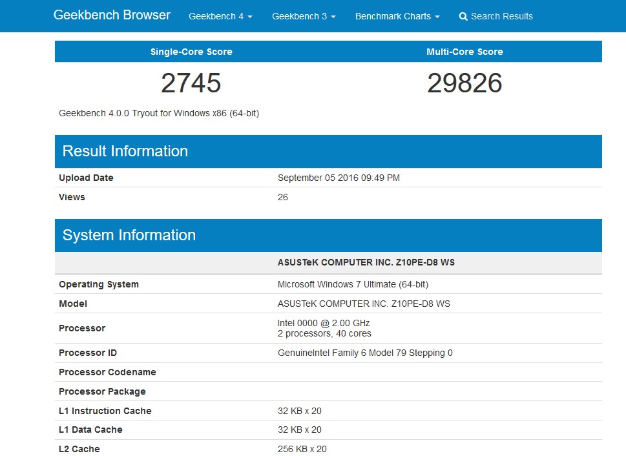The image size is (626, 456).
Task: Select the Geekbench 4.0.0 Tryout version text
Action: click(x=159, y=113)
